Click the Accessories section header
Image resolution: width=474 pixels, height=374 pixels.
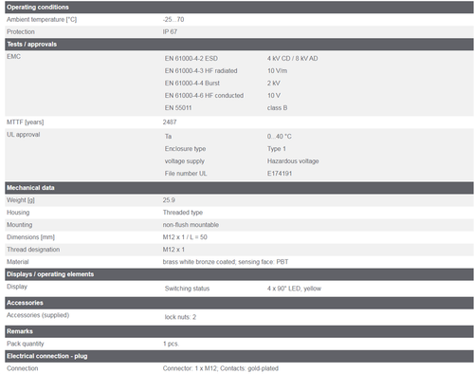(x=239, y=303)
